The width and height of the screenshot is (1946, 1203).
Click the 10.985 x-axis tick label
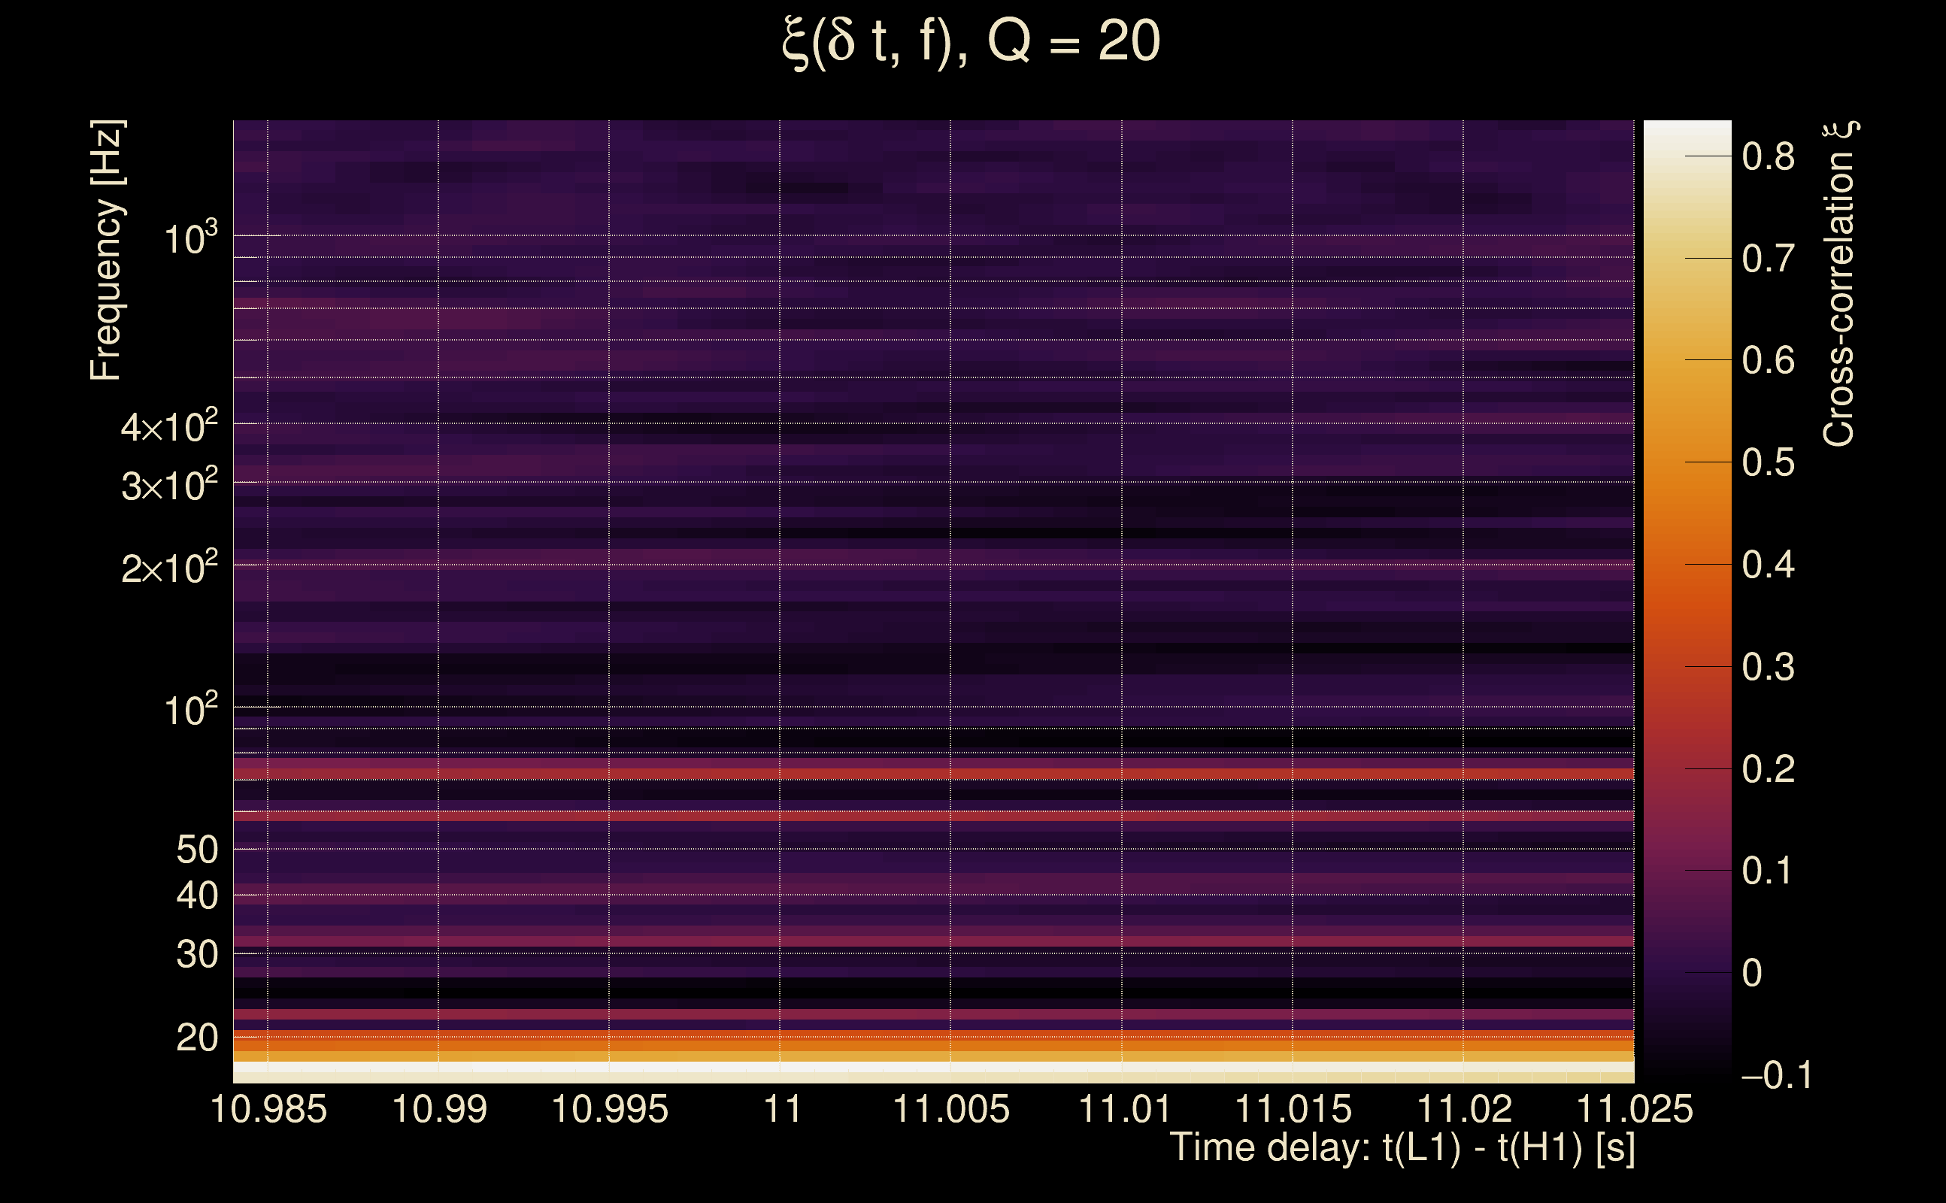[x=268, y=1110]
